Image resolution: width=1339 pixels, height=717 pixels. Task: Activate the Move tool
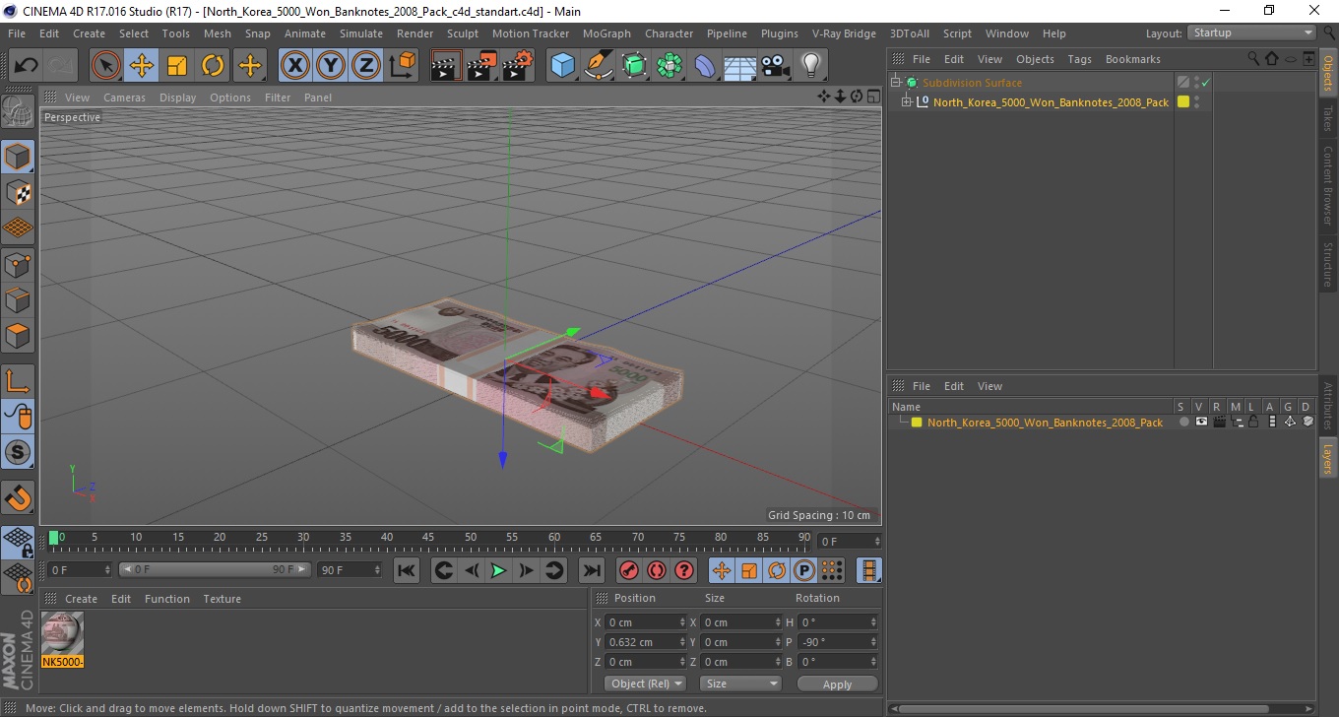tap(142, 66)
